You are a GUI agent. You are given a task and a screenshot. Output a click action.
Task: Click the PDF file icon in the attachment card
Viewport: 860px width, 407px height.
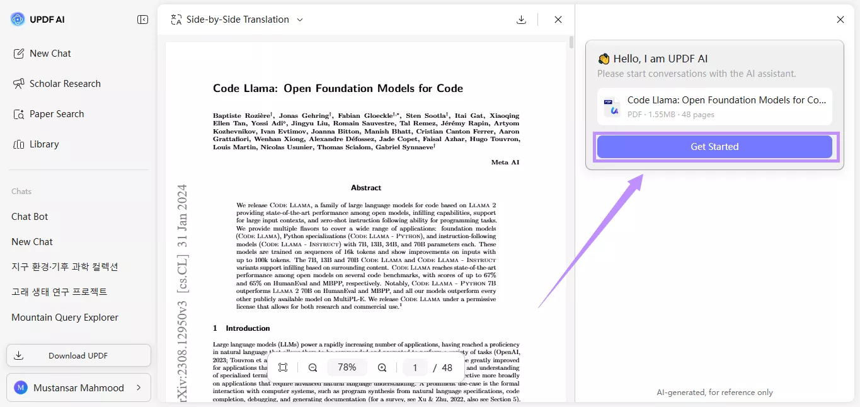[611, 107]
